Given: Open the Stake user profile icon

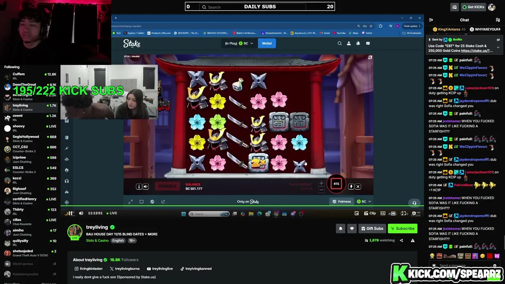Looking at the screenshot, I should point(349,43).
